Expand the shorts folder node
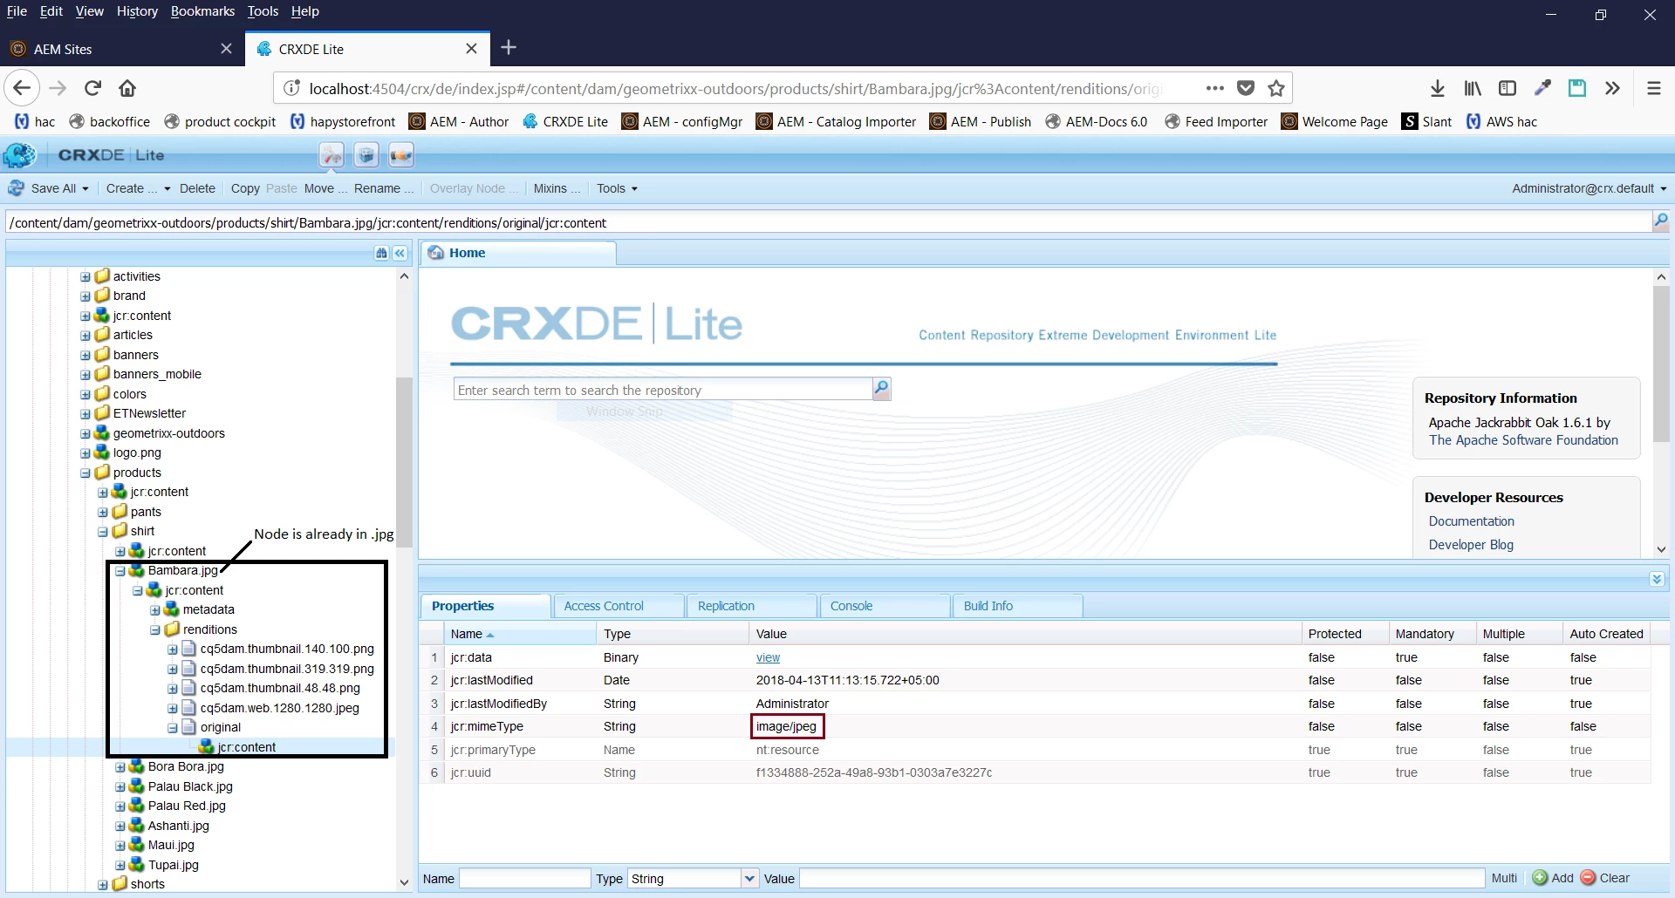 103,885
